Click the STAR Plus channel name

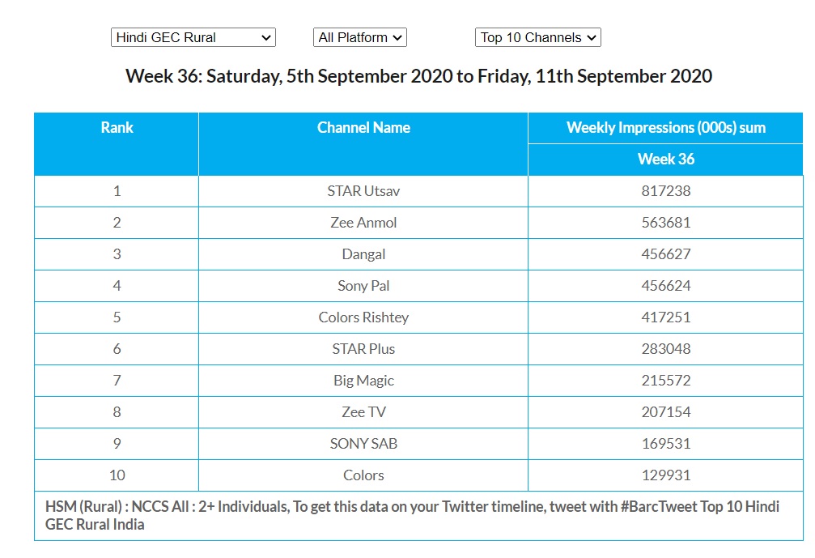click(x=363, y=349)
